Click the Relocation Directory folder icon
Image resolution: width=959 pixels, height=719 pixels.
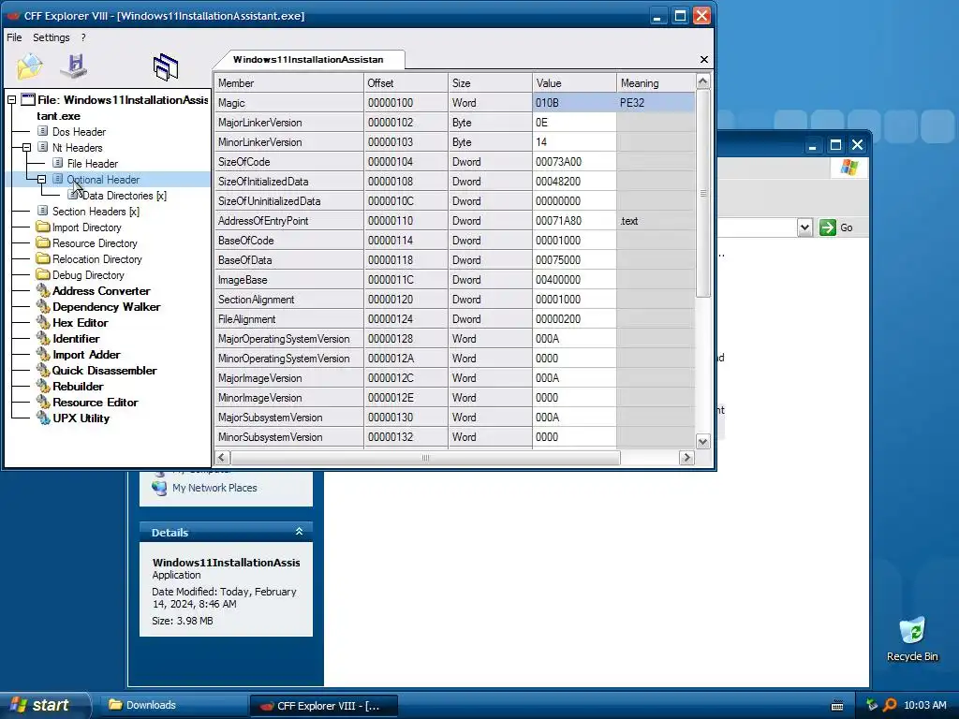pos(43,258)
